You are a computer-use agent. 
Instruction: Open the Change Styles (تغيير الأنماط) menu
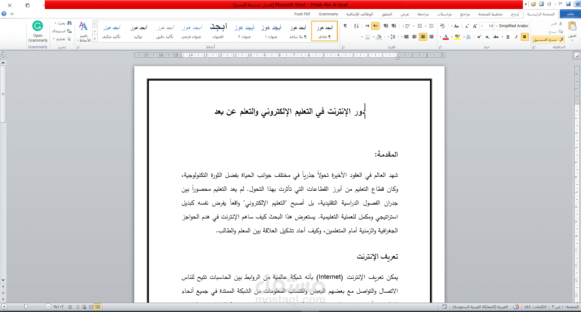[84, 31]
